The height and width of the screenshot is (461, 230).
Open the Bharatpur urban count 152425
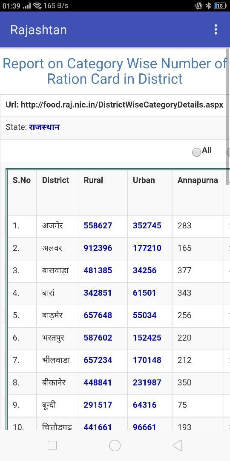coord(147,337)
